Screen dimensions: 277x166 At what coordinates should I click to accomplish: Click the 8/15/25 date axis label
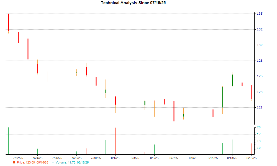pyautogui.click(x=252, y=158)
